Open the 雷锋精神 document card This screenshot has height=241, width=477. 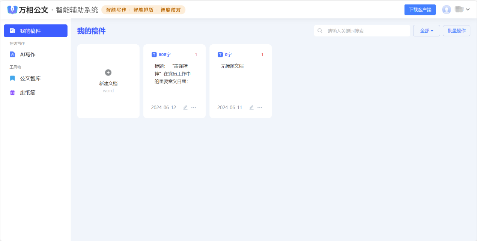pos(175,81)
